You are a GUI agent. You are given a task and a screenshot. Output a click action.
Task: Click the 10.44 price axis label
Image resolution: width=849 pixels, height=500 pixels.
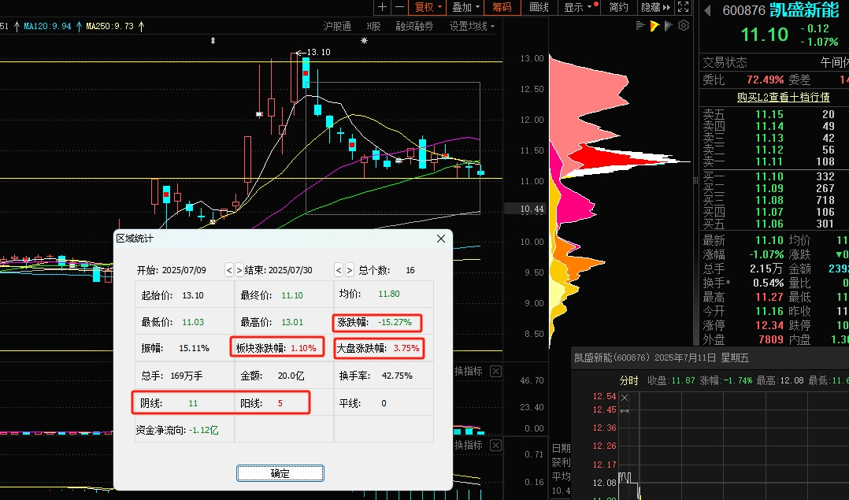(x=525, y=209)
